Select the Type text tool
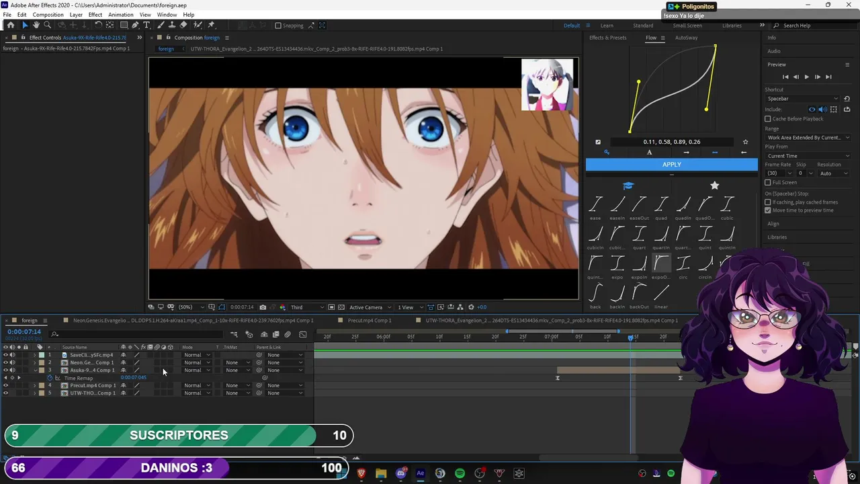 (x=146, y=25)
